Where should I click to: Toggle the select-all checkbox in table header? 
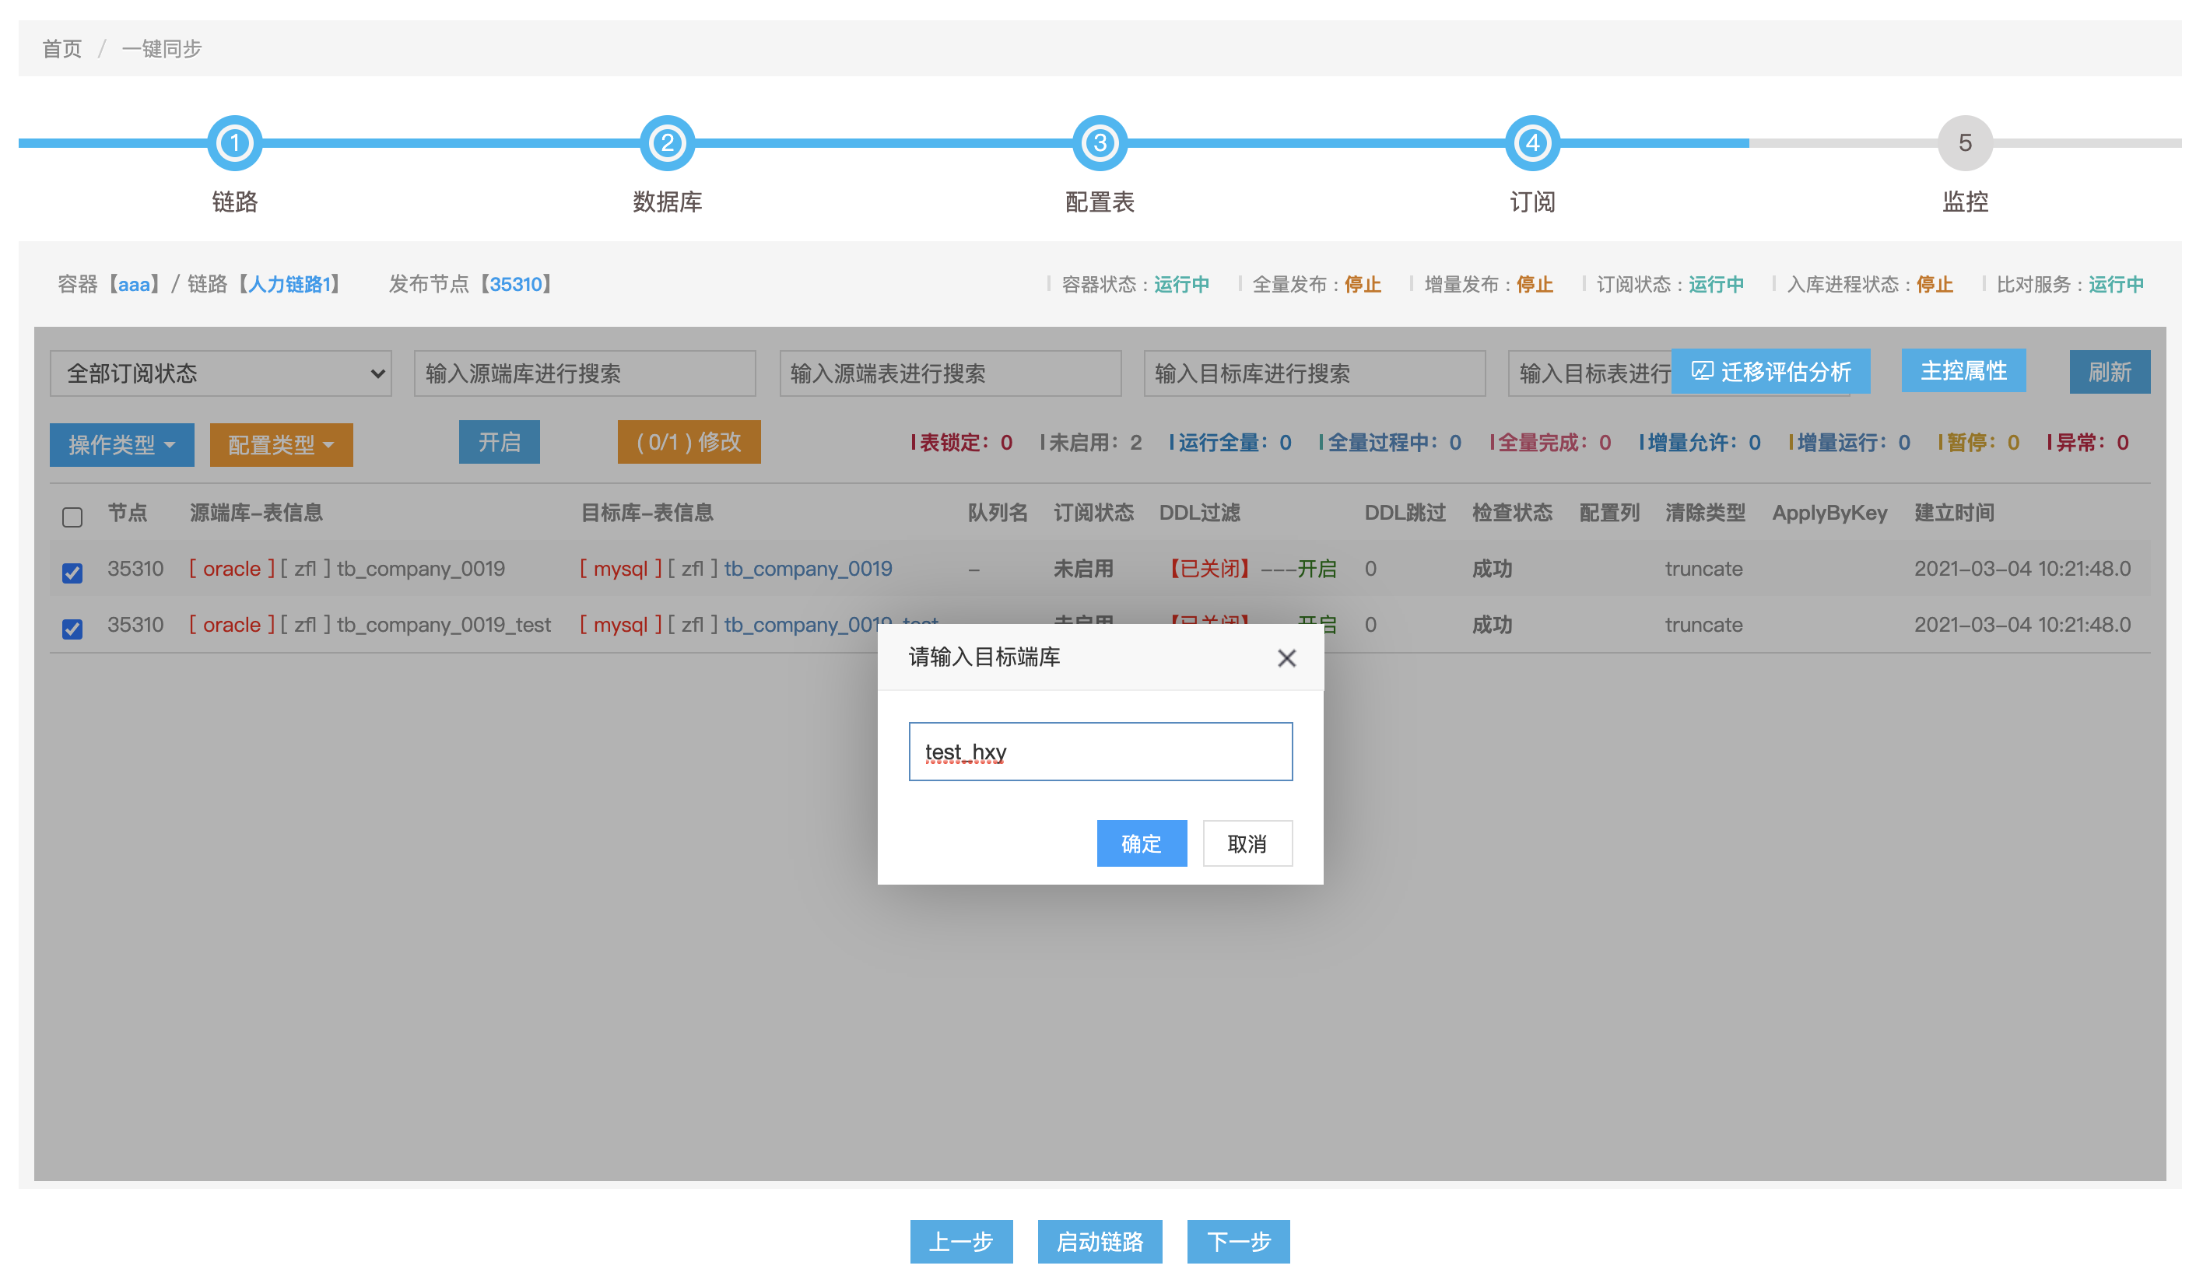72,517
